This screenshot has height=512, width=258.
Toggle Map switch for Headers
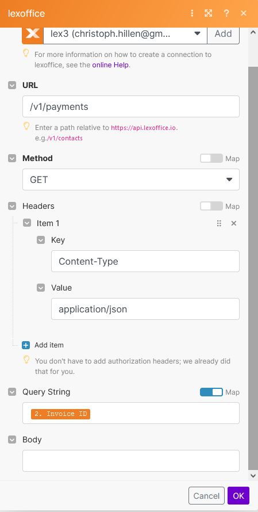[211, 206]
